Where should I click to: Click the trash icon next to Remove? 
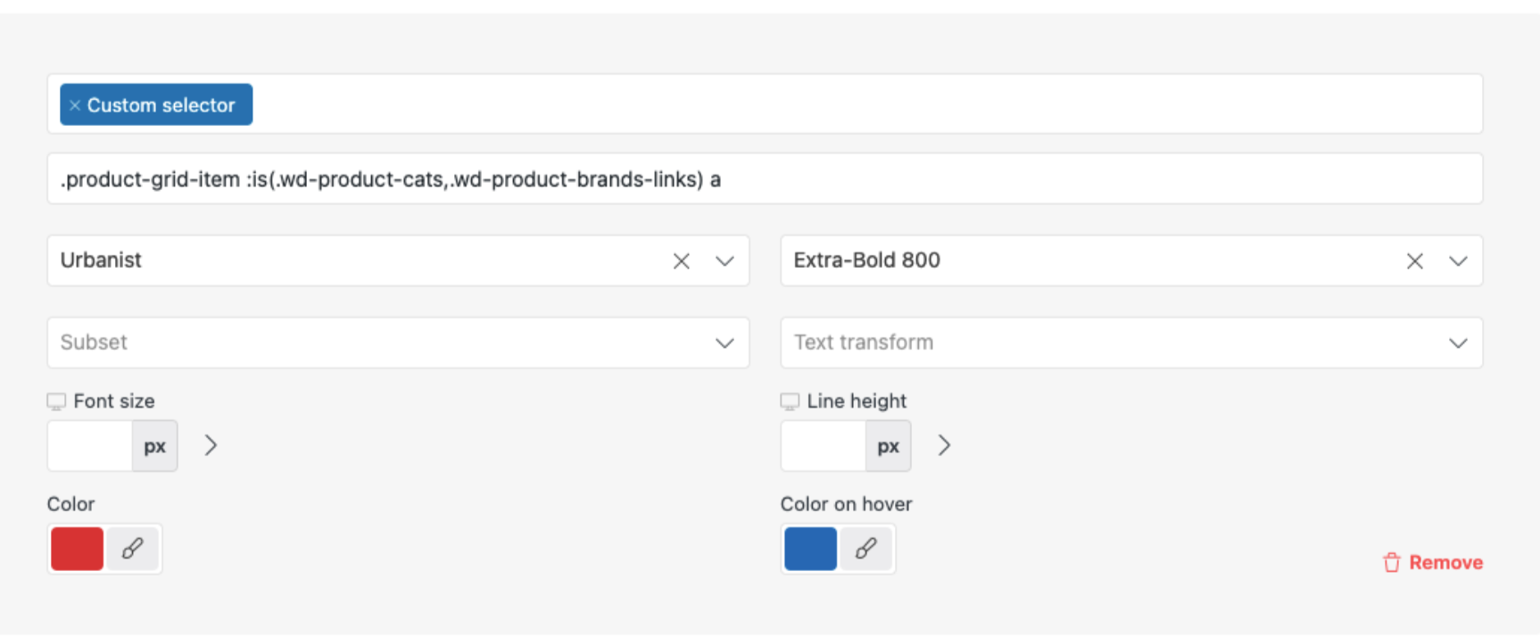1391,563
